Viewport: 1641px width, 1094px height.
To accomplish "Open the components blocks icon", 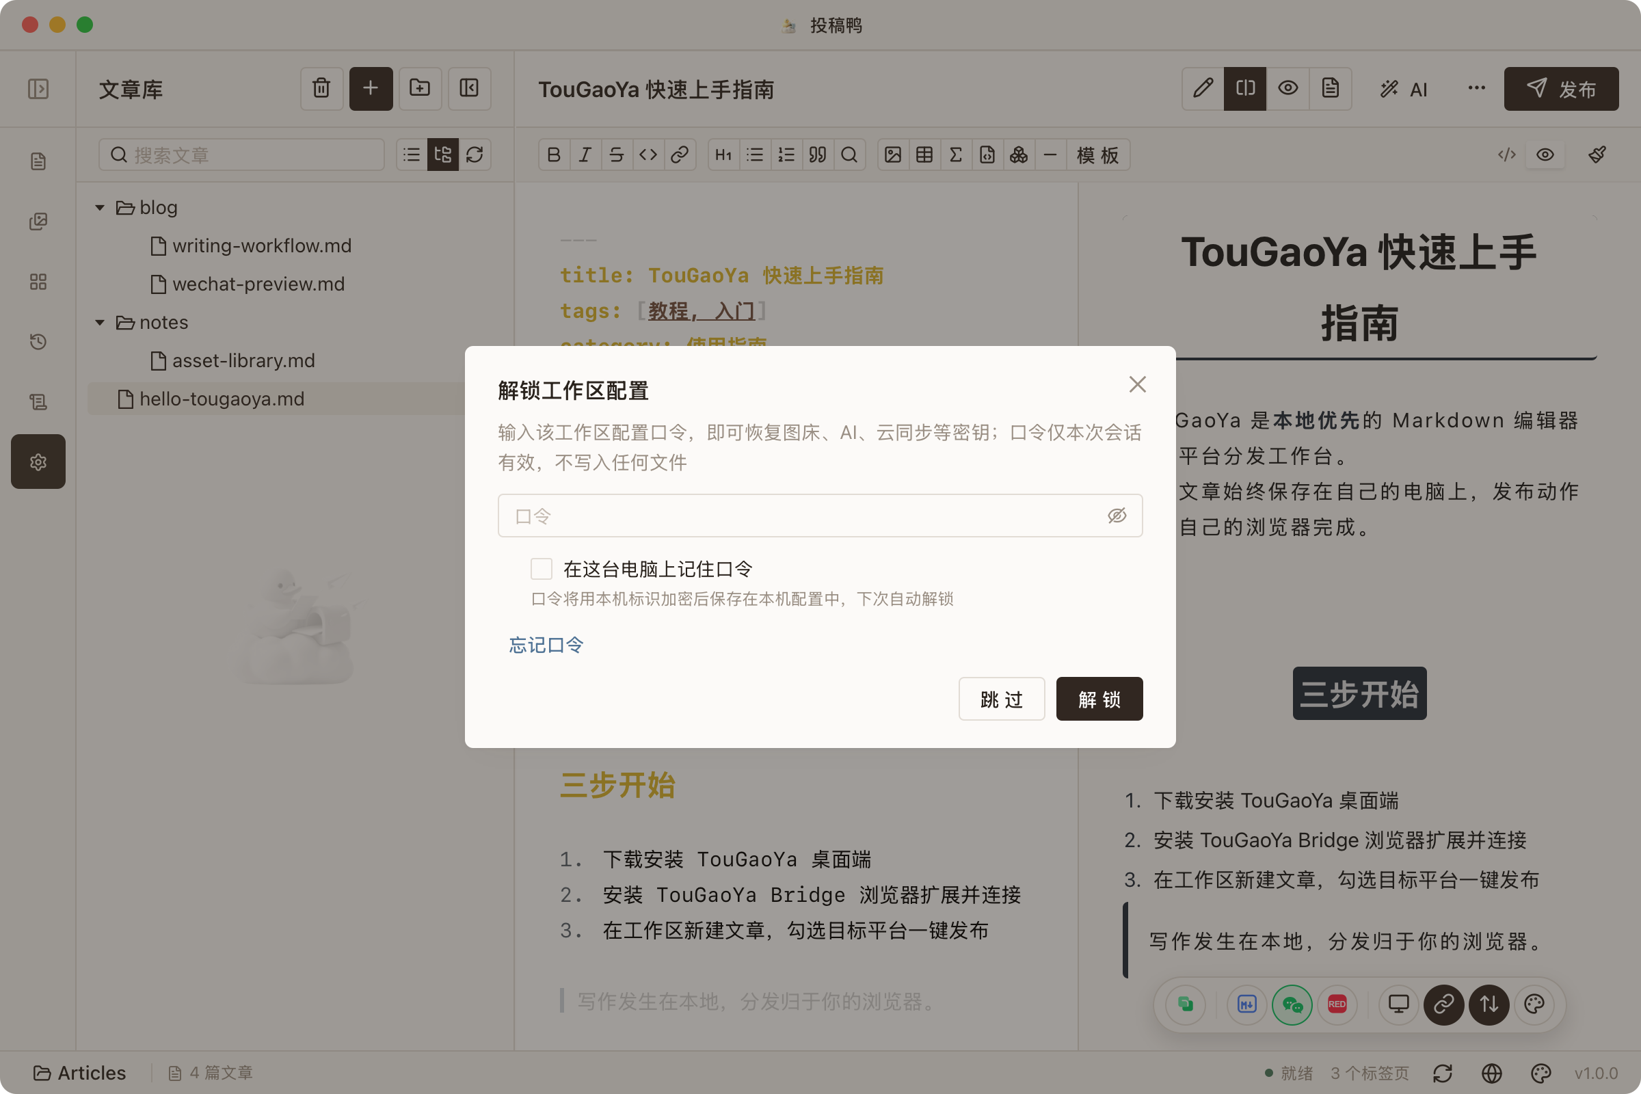I will pyautogui.click(x=1019, y=155).
